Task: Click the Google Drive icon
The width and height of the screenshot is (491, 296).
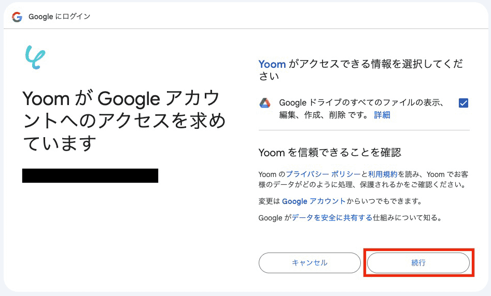Action: (265, 103)
